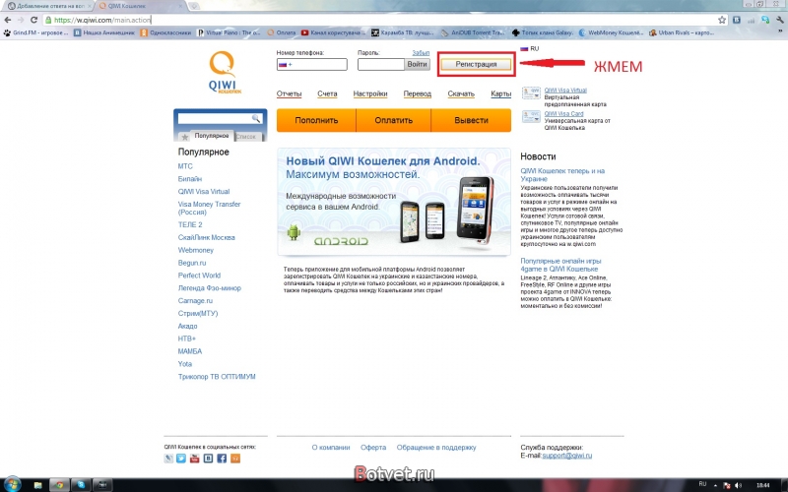Open the Настройки menu item
This screenshot has height=492, width=788.
tap(370, 93)
